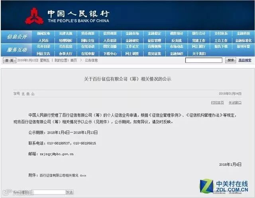
Task: Open the 货币政策 navigation menu item
Action: (88, 33)
